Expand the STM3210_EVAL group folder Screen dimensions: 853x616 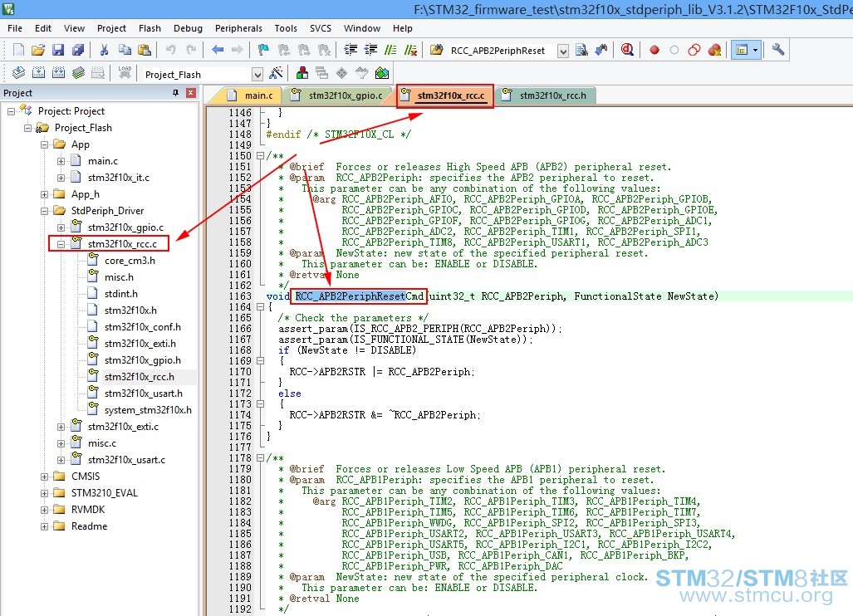[45, 493]
